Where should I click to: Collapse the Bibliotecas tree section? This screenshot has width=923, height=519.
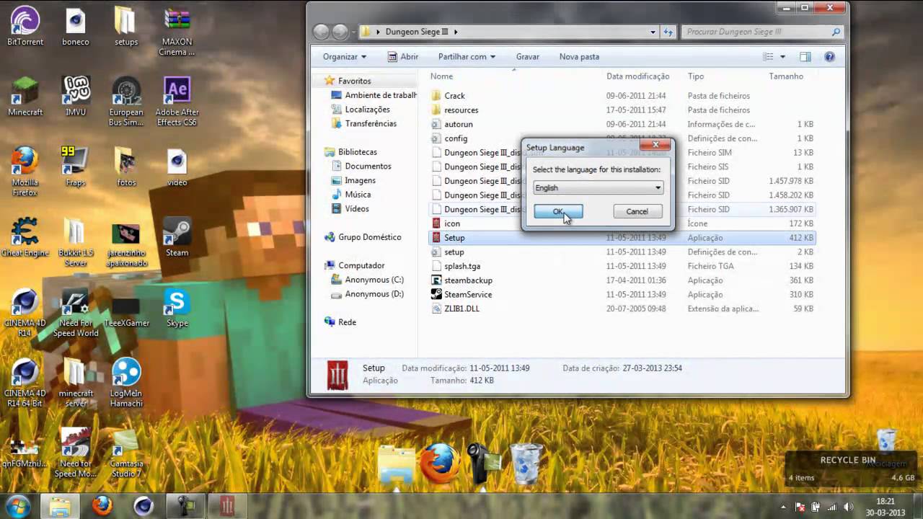(319, 152)
